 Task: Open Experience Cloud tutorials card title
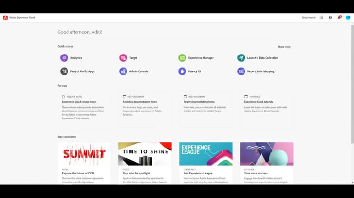tap(259, 102)
